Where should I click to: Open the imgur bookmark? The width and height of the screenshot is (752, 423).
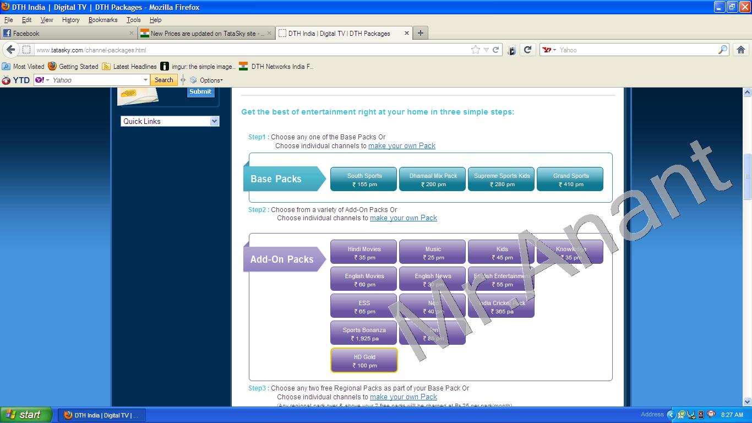click(x=197, y=66)
